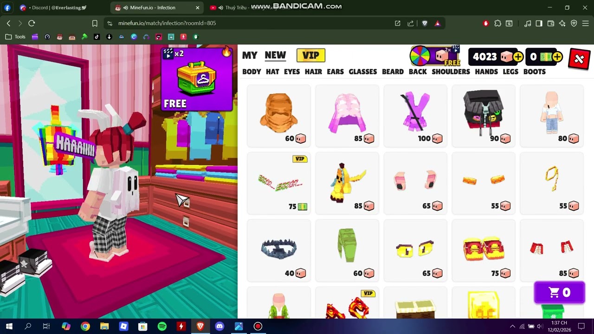
Task: Pick the pink hair item costing 85
Action: tap(347, 116)
